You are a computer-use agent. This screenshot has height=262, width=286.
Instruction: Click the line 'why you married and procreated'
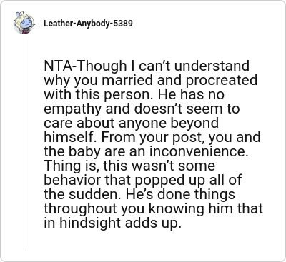point(151,80)
